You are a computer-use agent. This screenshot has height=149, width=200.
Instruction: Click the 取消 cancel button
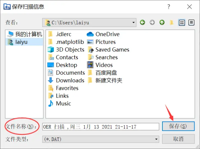pyautogui.click(x=178, y=139)
